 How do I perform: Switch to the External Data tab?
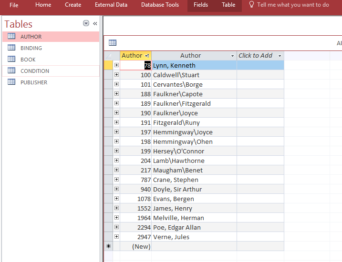(111, 5)
